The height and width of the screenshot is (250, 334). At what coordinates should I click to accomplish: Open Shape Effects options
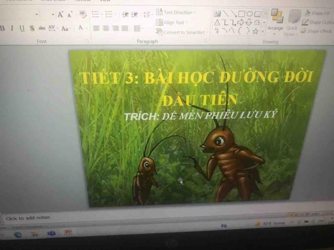[316, 31]
